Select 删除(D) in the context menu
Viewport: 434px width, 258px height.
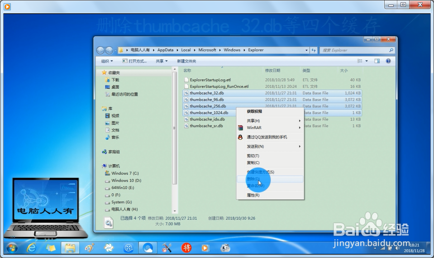[270, 179]
